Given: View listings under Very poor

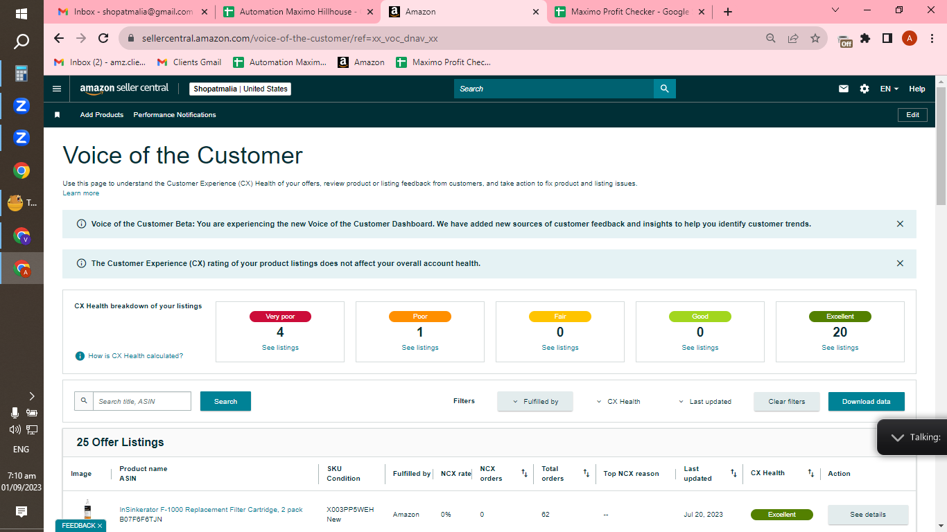Looking at the screenshot, I should pyautogui.click(x=280, y=348).
